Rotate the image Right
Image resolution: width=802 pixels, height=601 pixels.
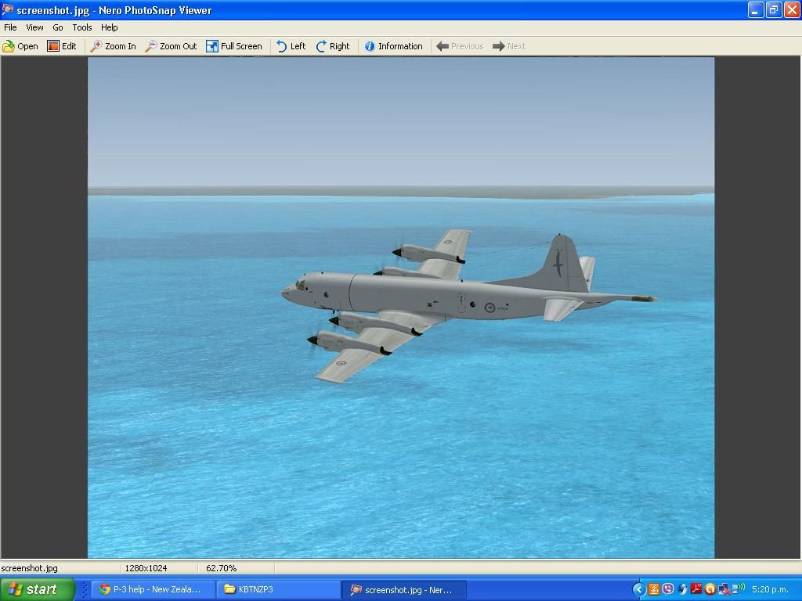332,46
